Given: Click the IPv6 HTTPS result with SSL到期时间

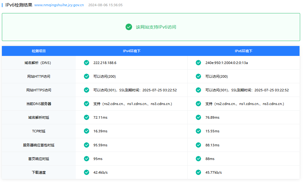Looking at the screenshot, I should 247,90.
